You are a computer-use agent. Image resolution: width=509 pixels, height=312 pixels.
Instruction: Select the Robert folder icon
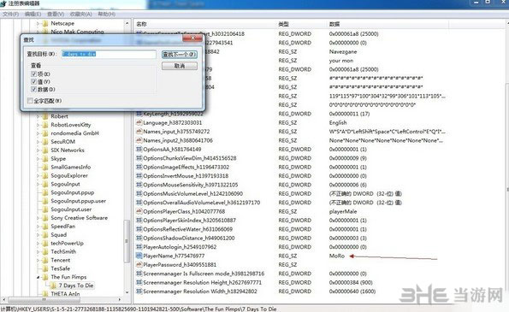(x=45, y=116)
